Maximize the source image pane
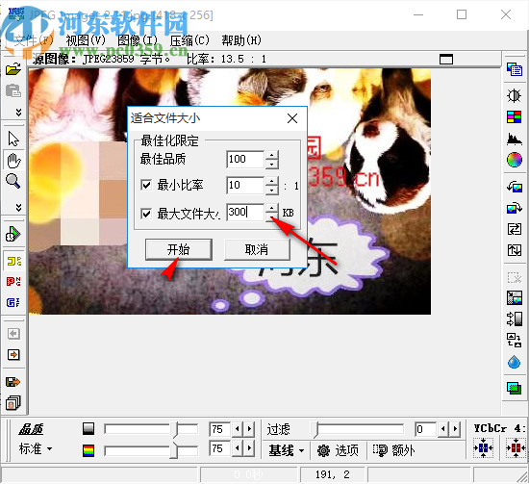This screenshot has height=484, width=529. (x=446, y=60)
